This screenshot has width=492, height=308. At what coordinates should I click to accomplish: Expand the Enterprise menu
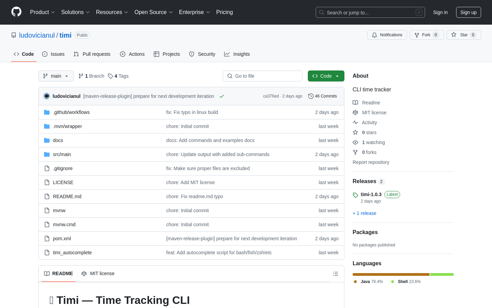tap(194, 12)
